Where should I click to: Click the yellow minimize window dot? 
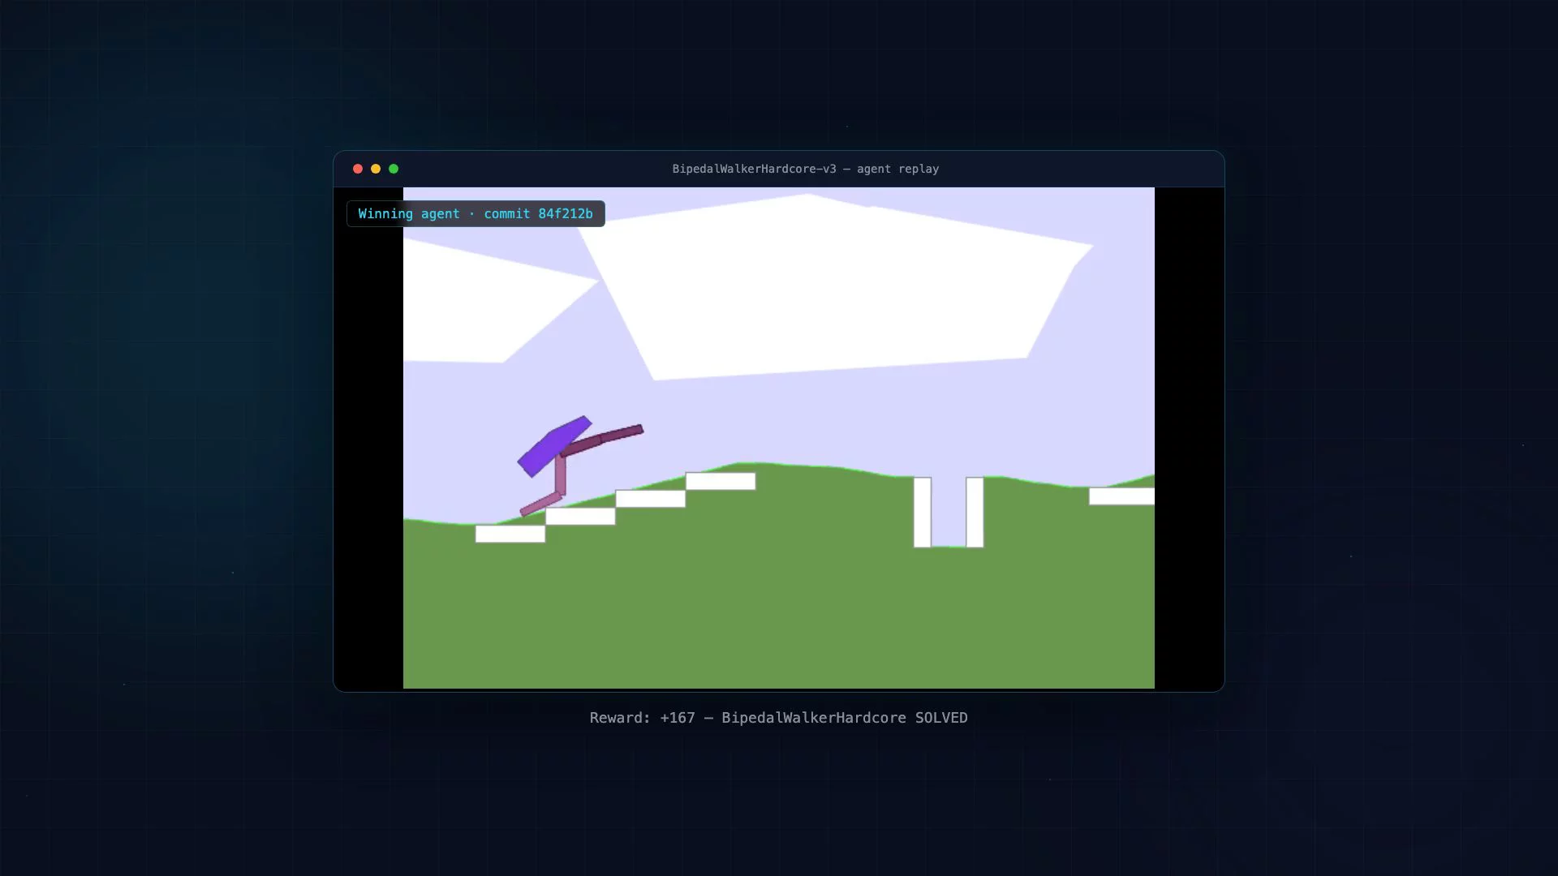375,169
